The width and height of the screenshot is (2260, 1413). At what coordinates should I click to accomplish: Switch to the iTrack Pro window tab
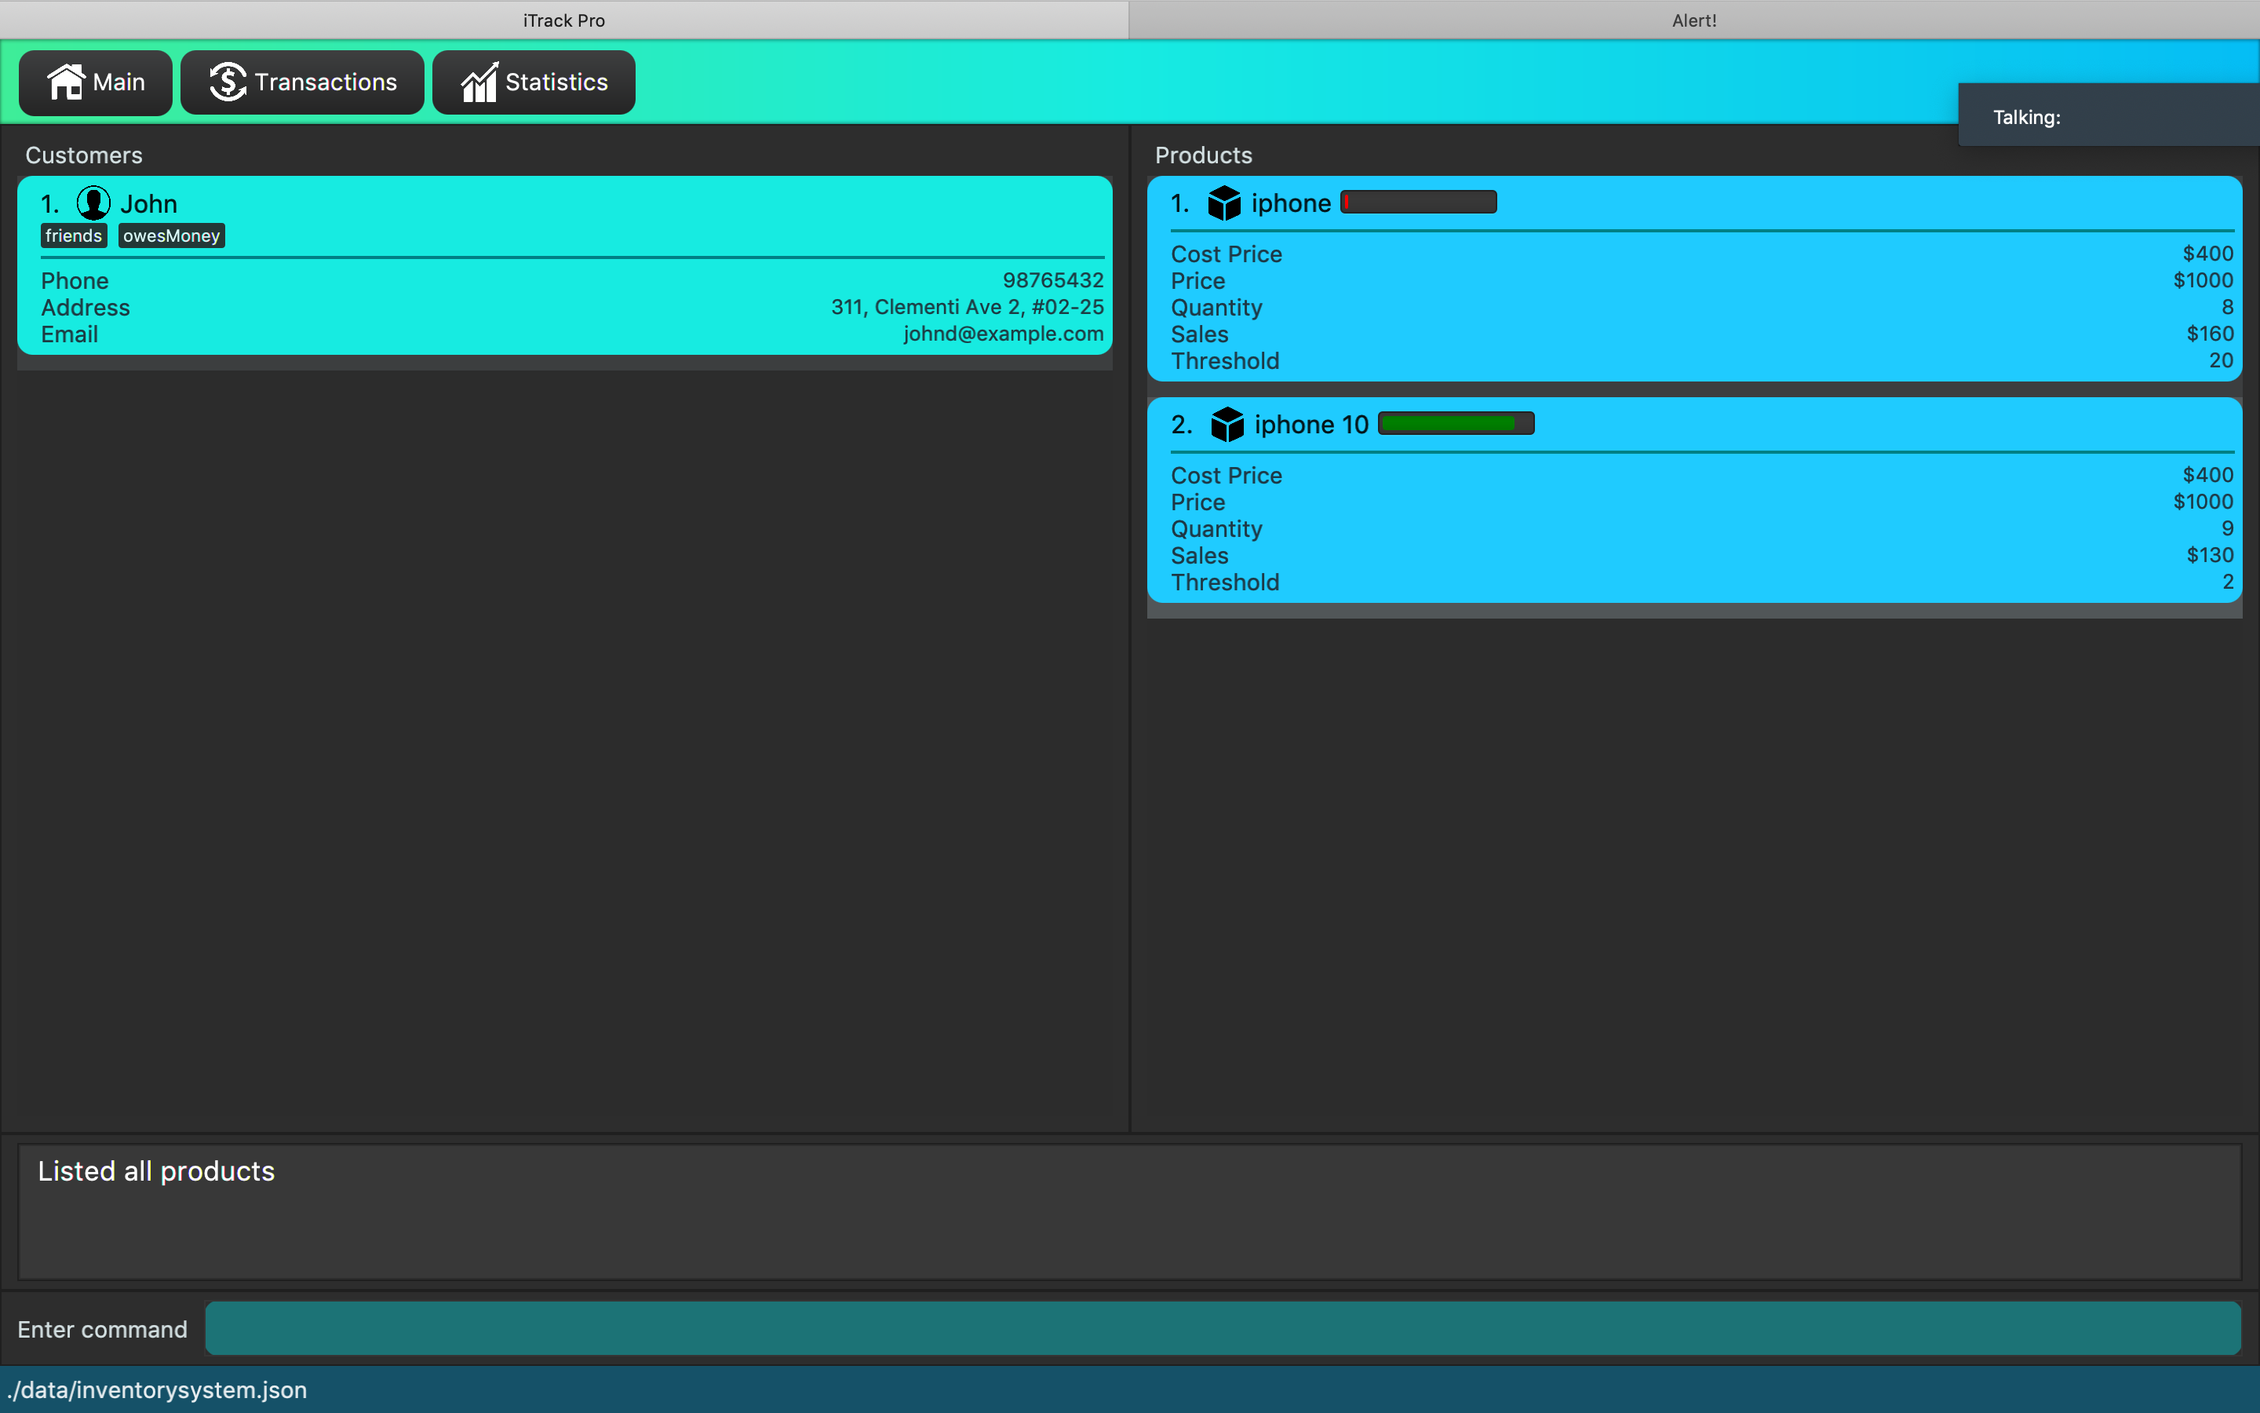564,20
